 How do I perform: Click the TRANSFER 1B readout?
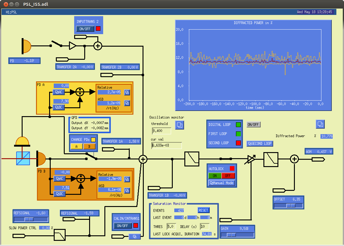click(x=167, y=195)
